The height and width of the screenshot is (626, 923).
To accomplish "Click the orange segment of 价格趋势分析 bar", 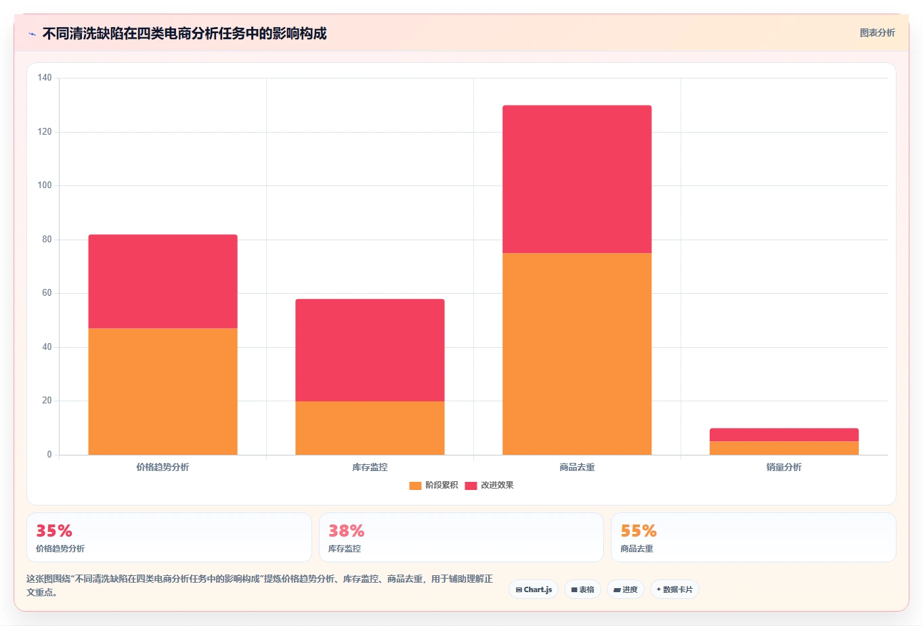I will click(x=163, y=392).
